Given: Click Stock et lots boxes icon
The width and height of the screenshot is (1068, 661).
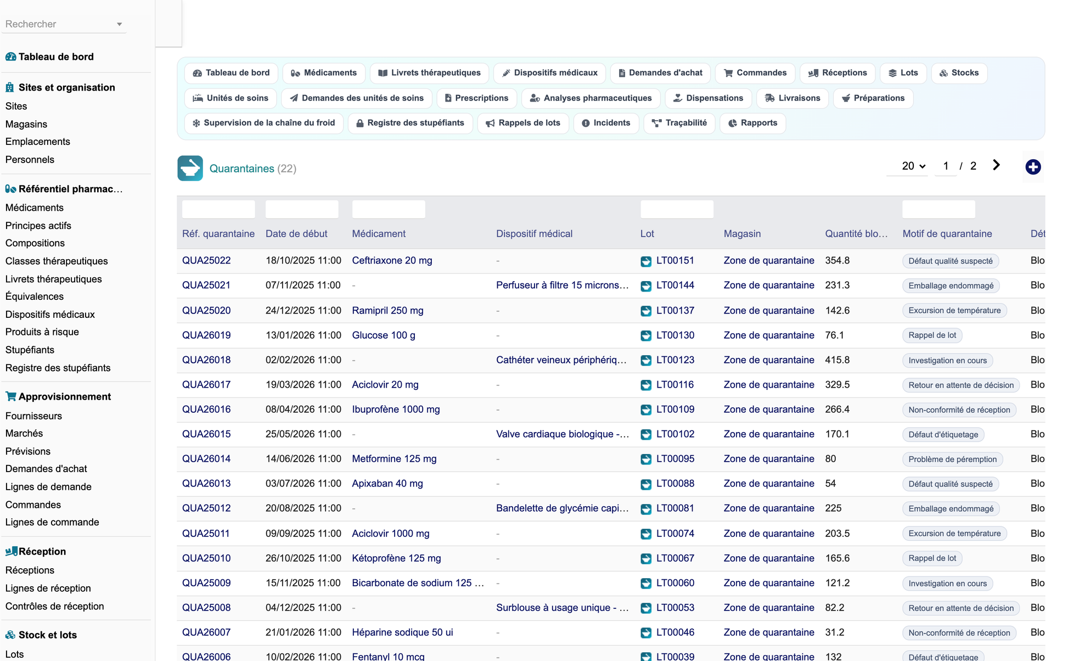Looking at the screenshot, I should point(10,635).
